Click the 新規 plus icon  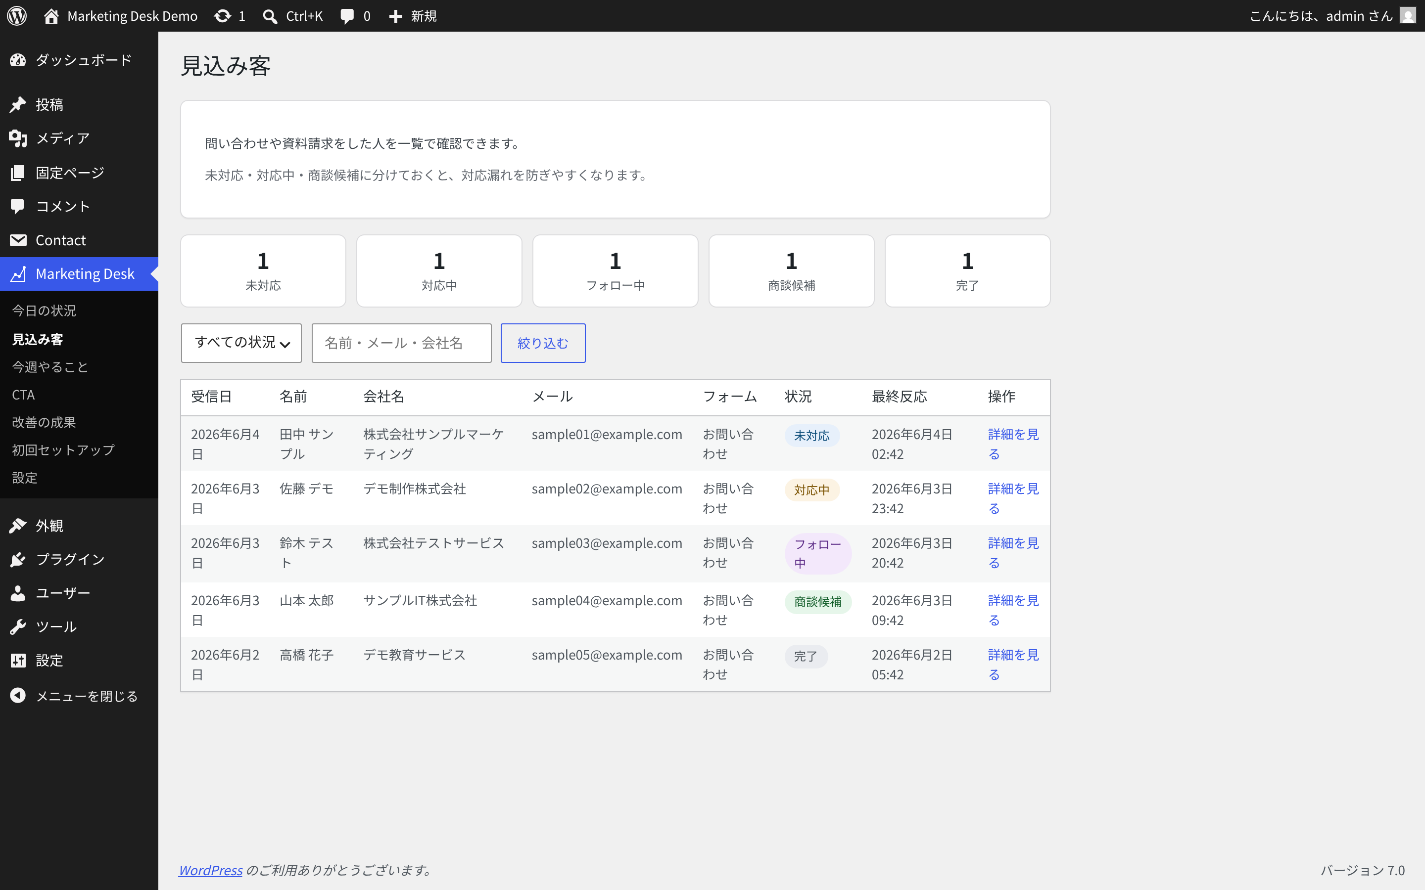[396, 16]
